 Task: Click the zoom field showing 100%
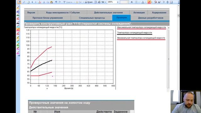[112, 2]
